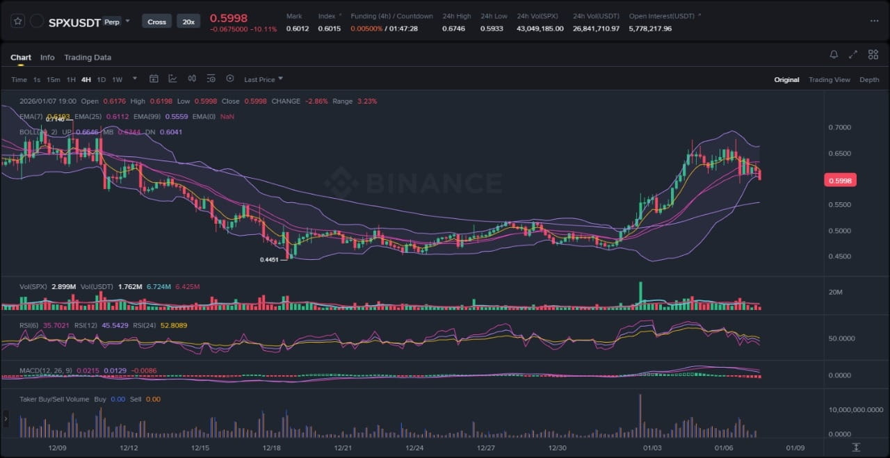
Task: Click the 0.4451 low price marker
Action: point(269,260)
